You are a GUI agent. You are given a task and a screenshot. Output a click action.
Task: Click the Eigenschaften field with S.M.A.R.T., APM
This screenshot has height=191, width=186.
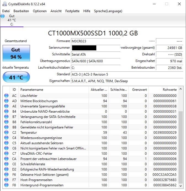127,81
